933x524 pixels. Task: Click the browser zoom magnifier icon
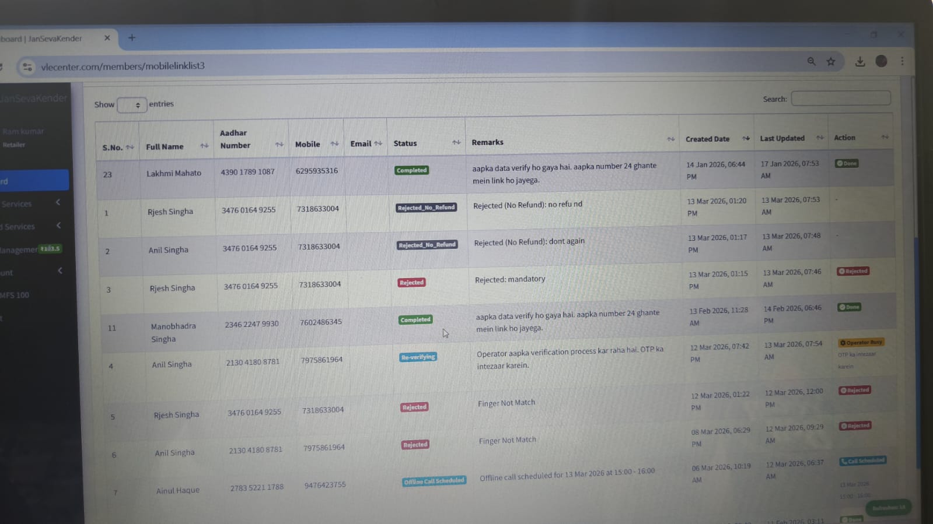[x=811, y=61]
